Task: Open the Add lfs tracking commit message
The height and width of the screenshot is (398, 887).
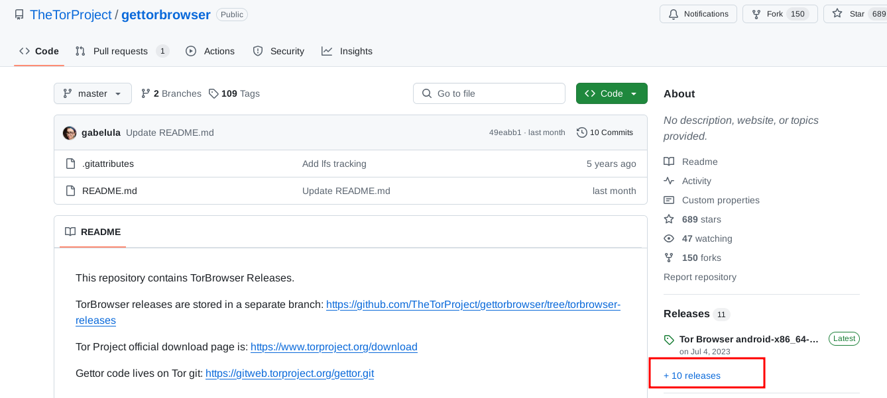Action: tap(334, 164)
